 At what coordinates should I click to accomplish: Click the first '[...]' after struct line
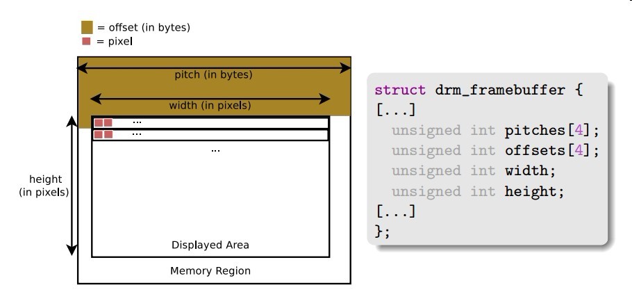tap(395, 111)
